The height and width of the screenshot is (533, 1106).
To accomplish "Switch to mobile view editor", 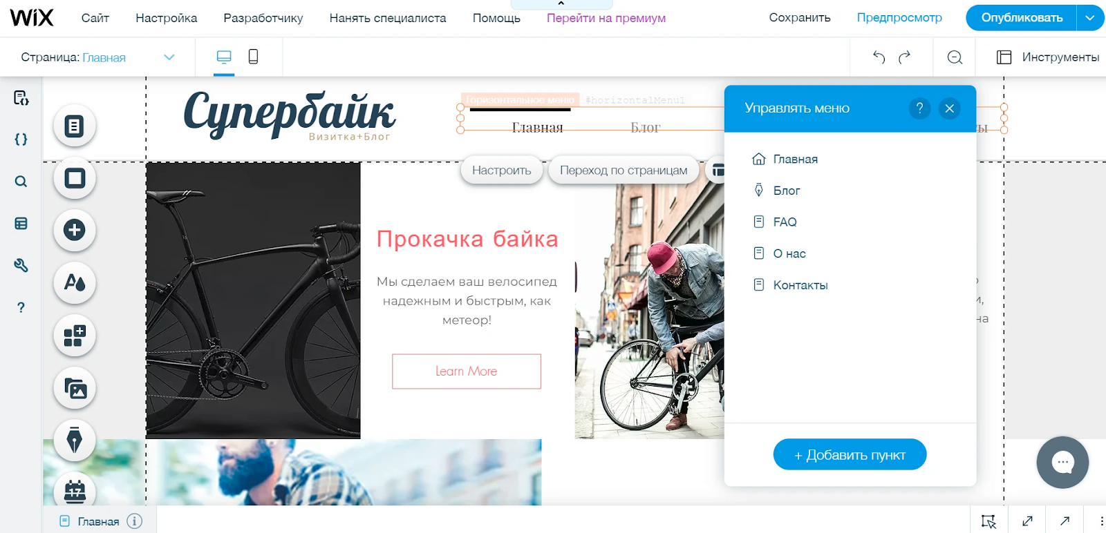I will [253, 57].
